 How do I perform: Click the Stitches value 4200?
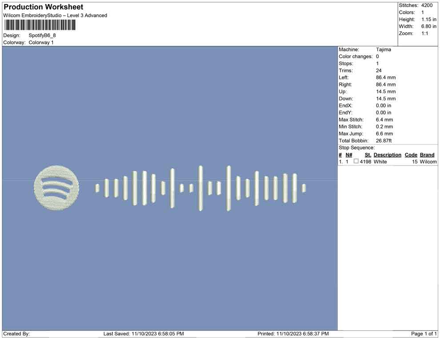(x=427, y=5)
